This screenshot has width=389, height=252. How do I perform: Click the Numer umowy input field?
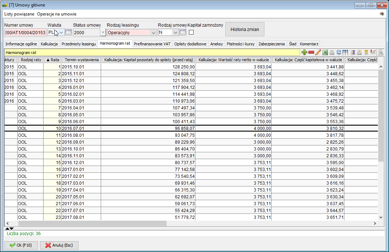(x=25, y=33)
